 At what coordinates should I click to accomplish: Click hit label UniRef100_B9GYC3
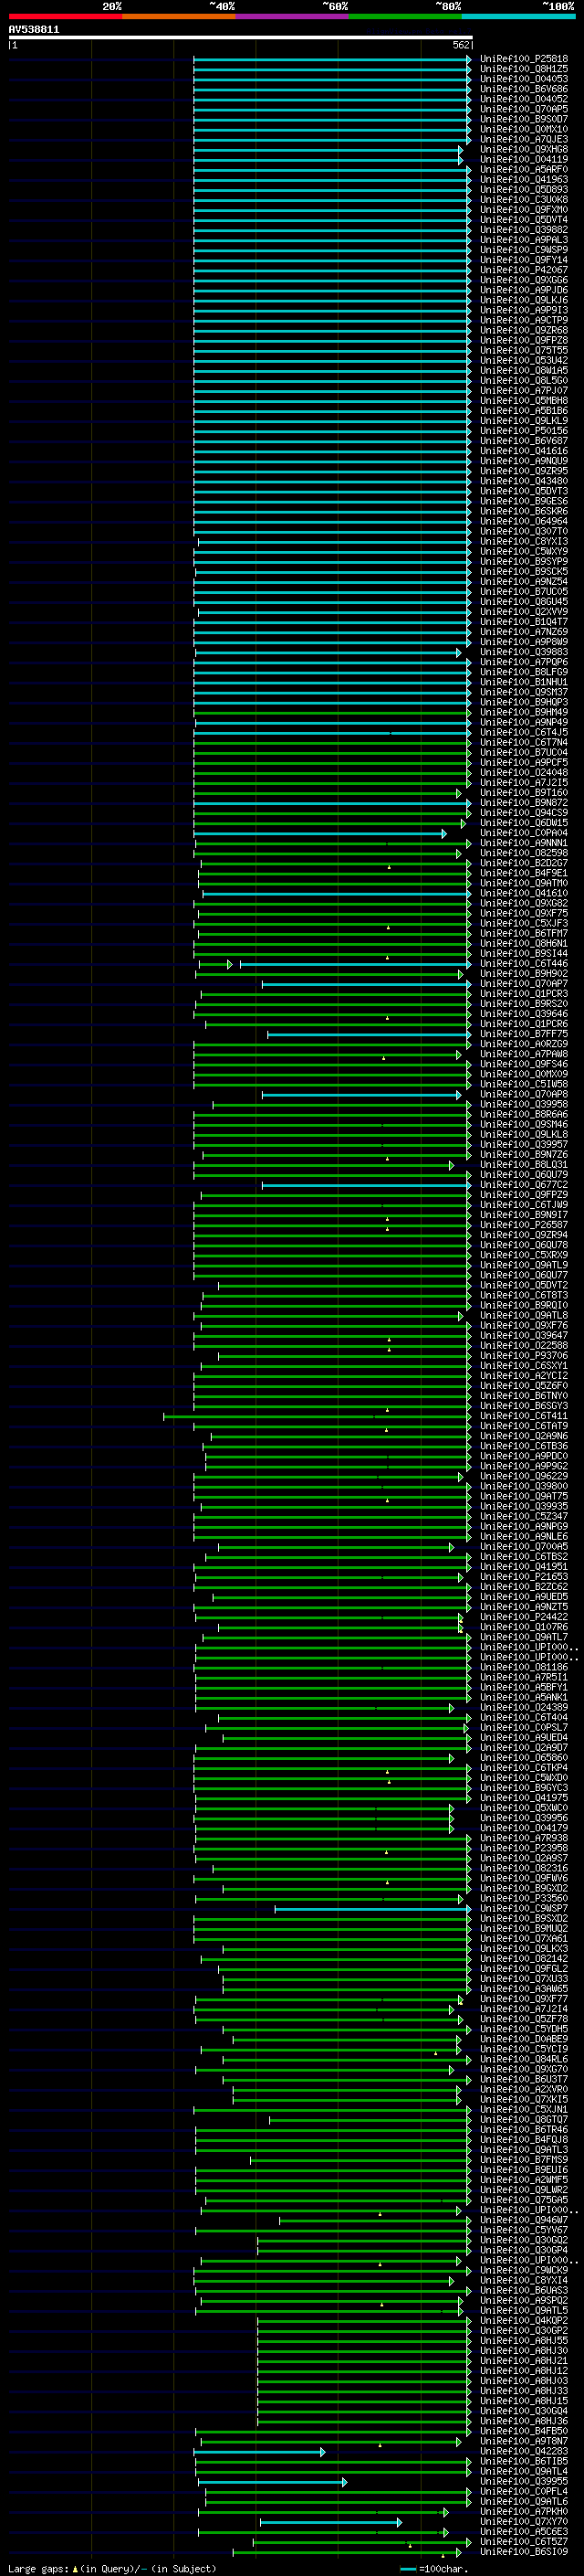[x=524, y=1787]
